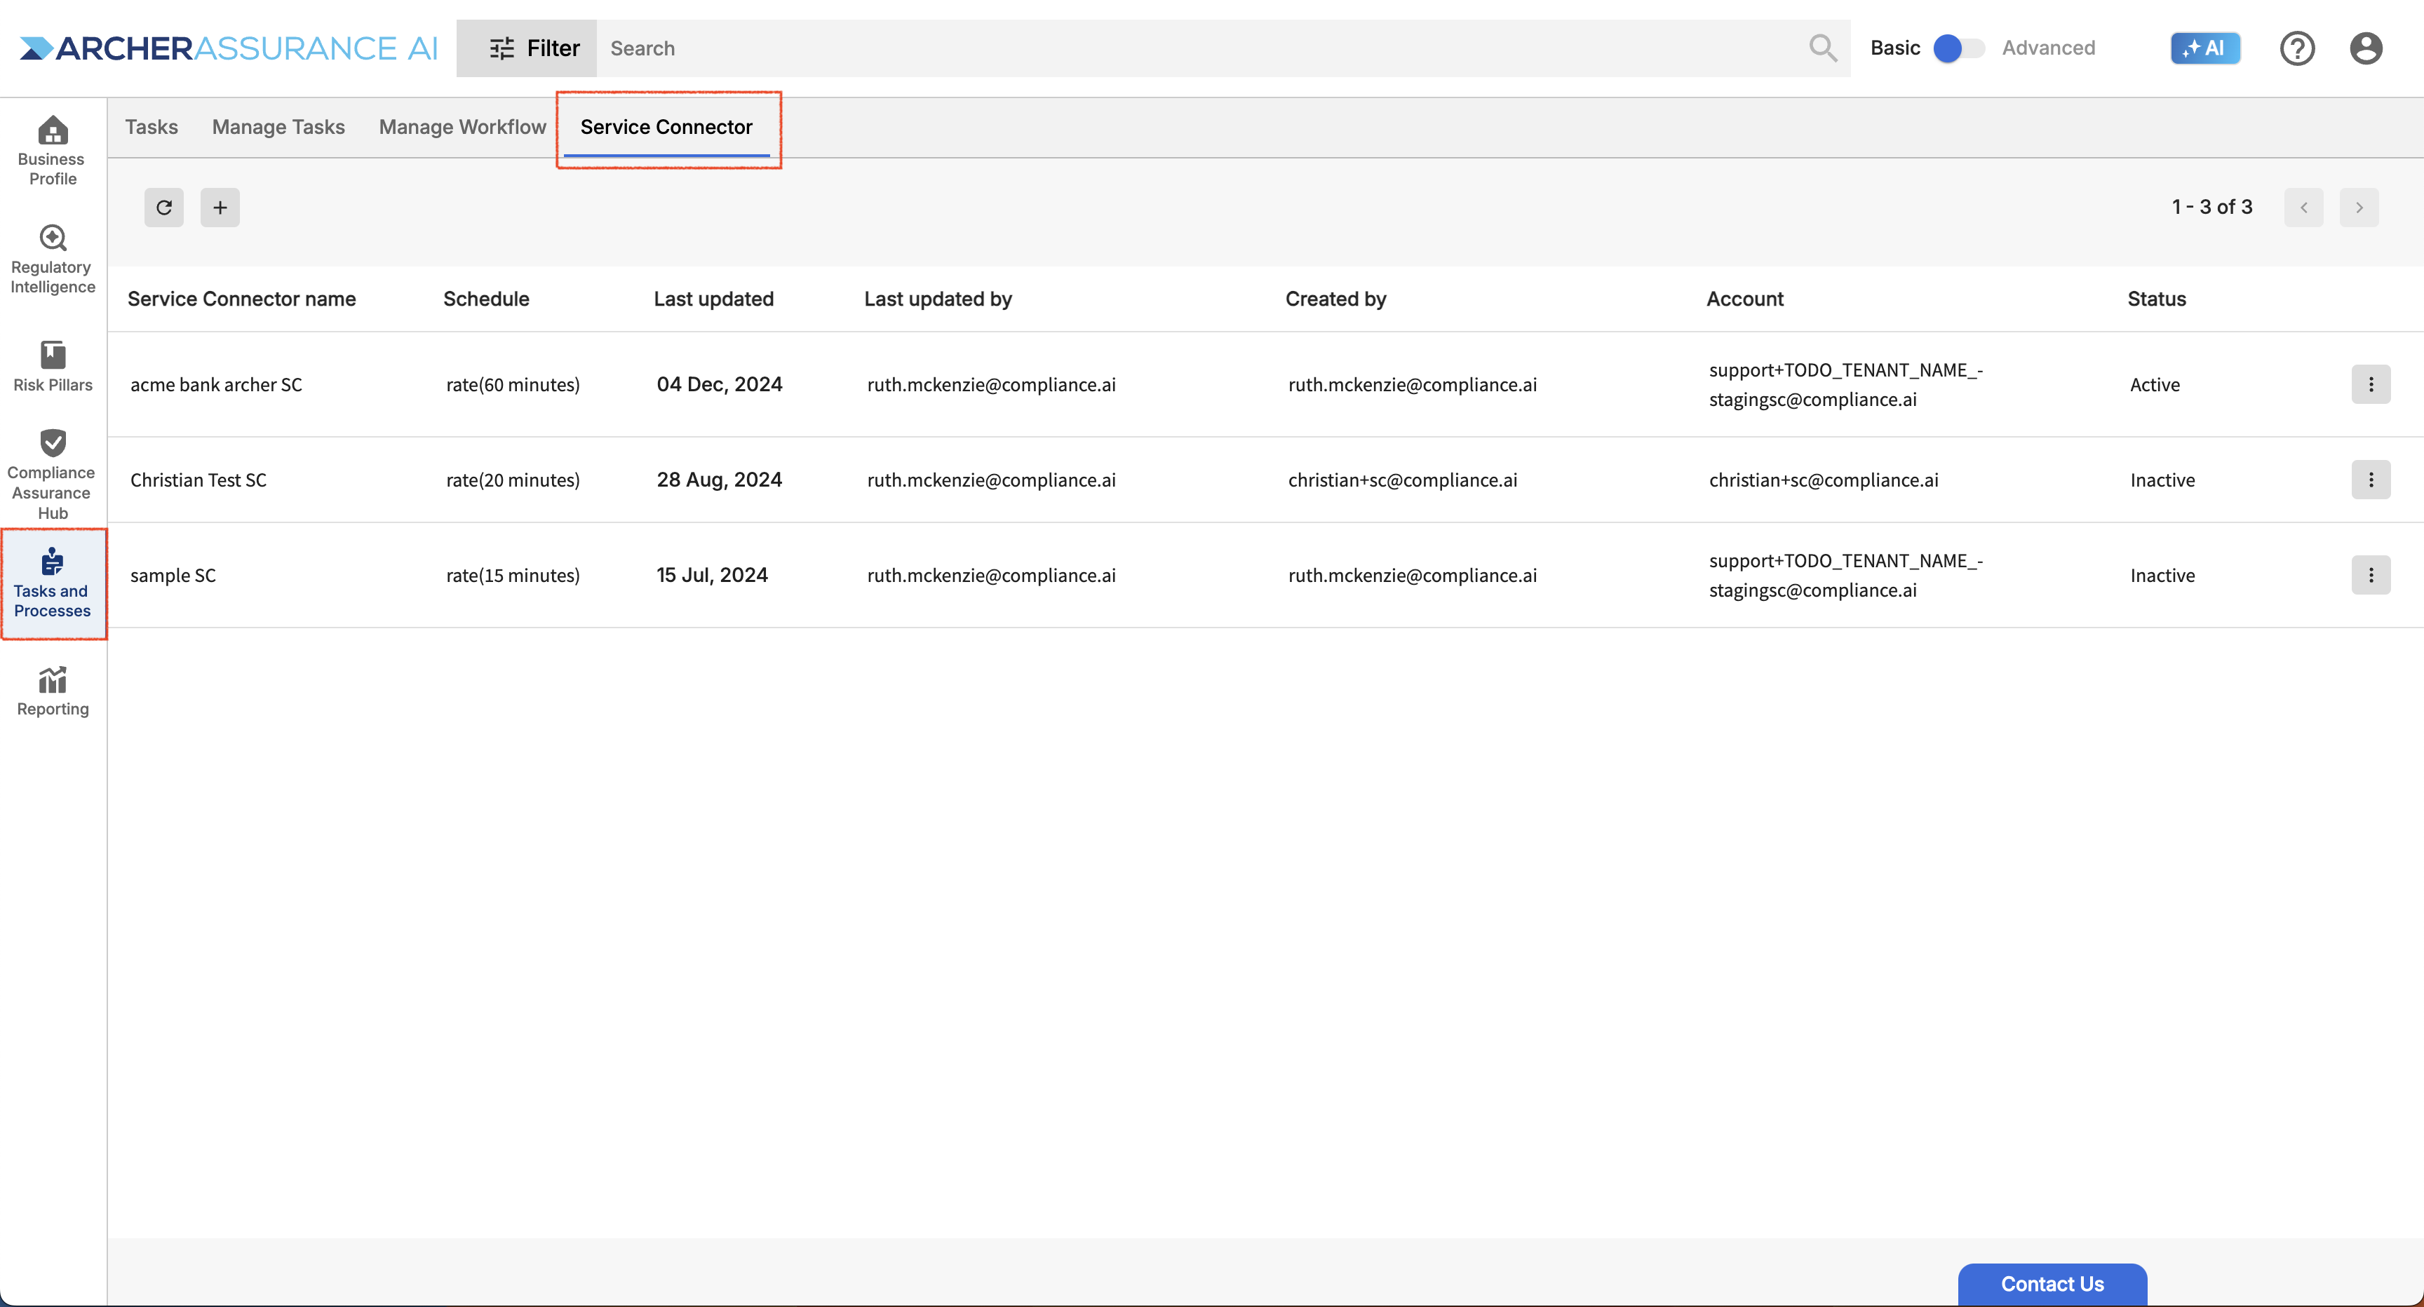Open Business Profile in sidebar

tap(53, 151)
